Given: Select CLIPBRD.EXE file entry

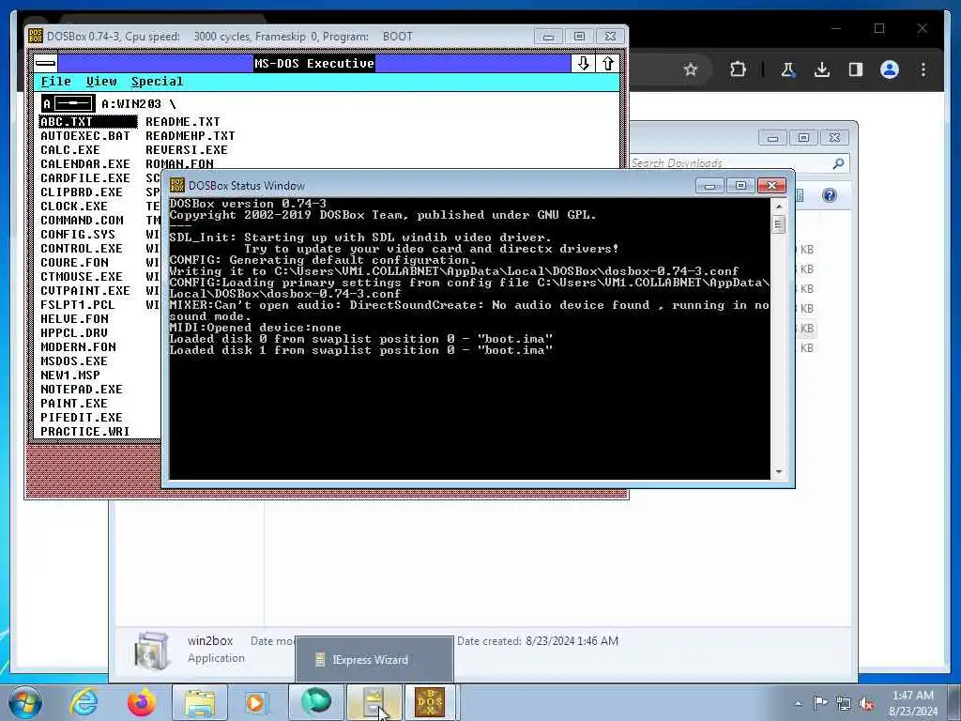Looking at the screenshot, I should coord(82,192).
